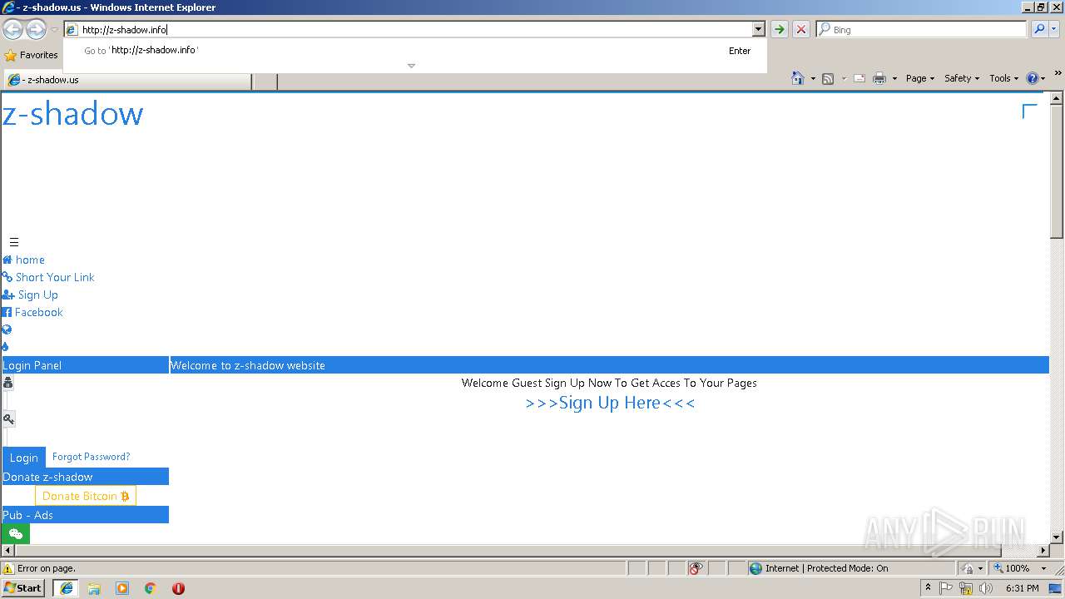
Task: Click the horizontal scrollbar right arrow
Action: 1043,551
